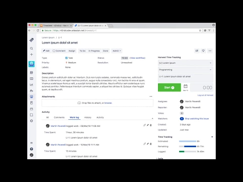This screenshot has height=182, width=243.
Task: Click the plus icon beside Time Tracking
Action: [x=212, y=137]
